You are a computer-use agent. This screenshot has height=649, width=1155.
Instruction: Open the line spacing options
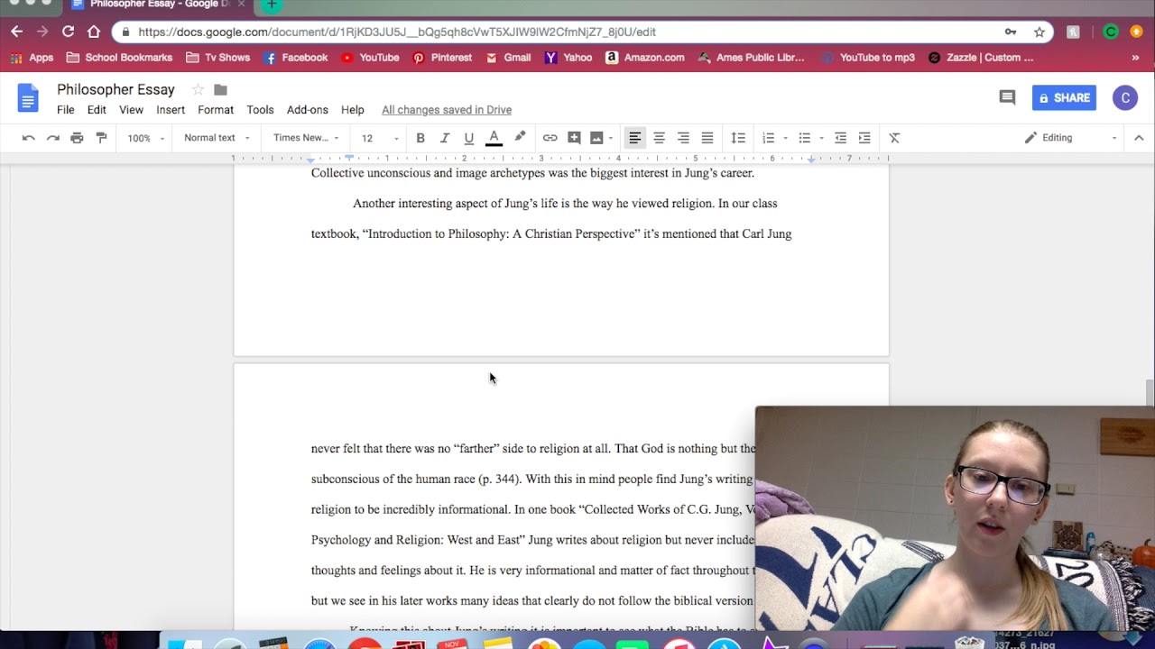click(738, 138)
